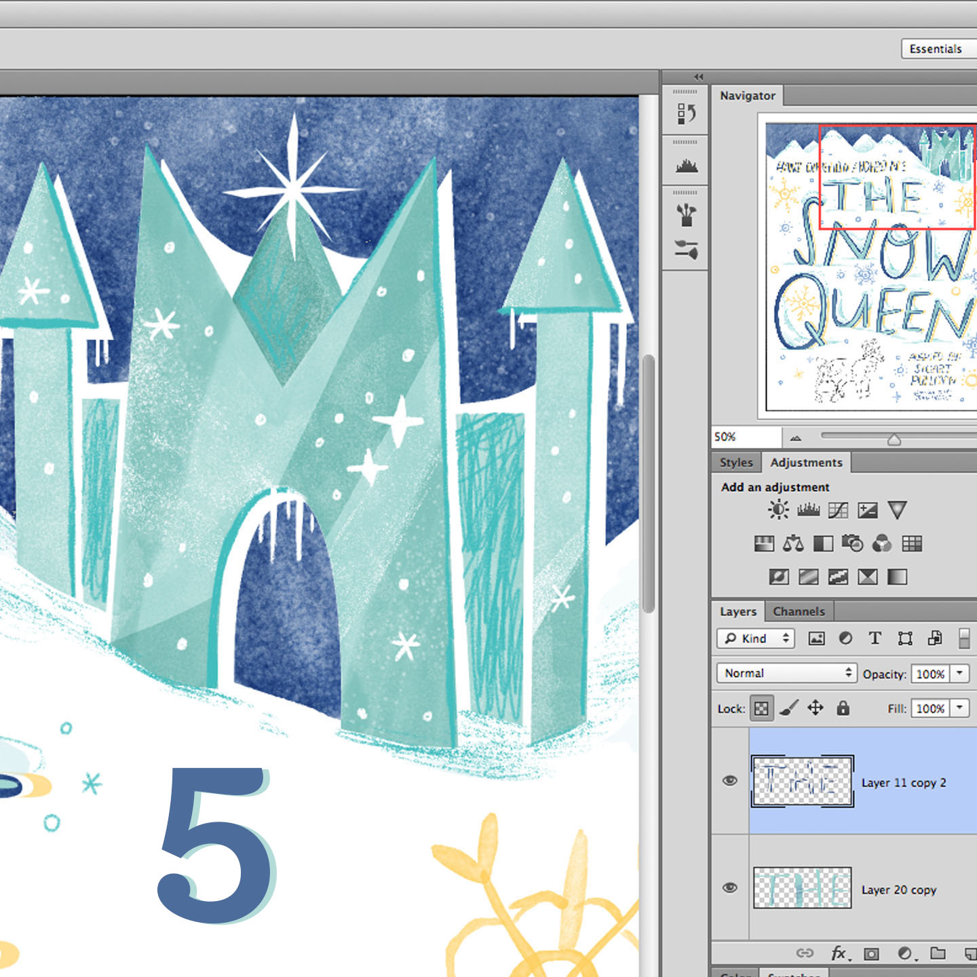Zoom out using small mountains icon
This screenshot has width=977, height=977.
pos(795,438)
